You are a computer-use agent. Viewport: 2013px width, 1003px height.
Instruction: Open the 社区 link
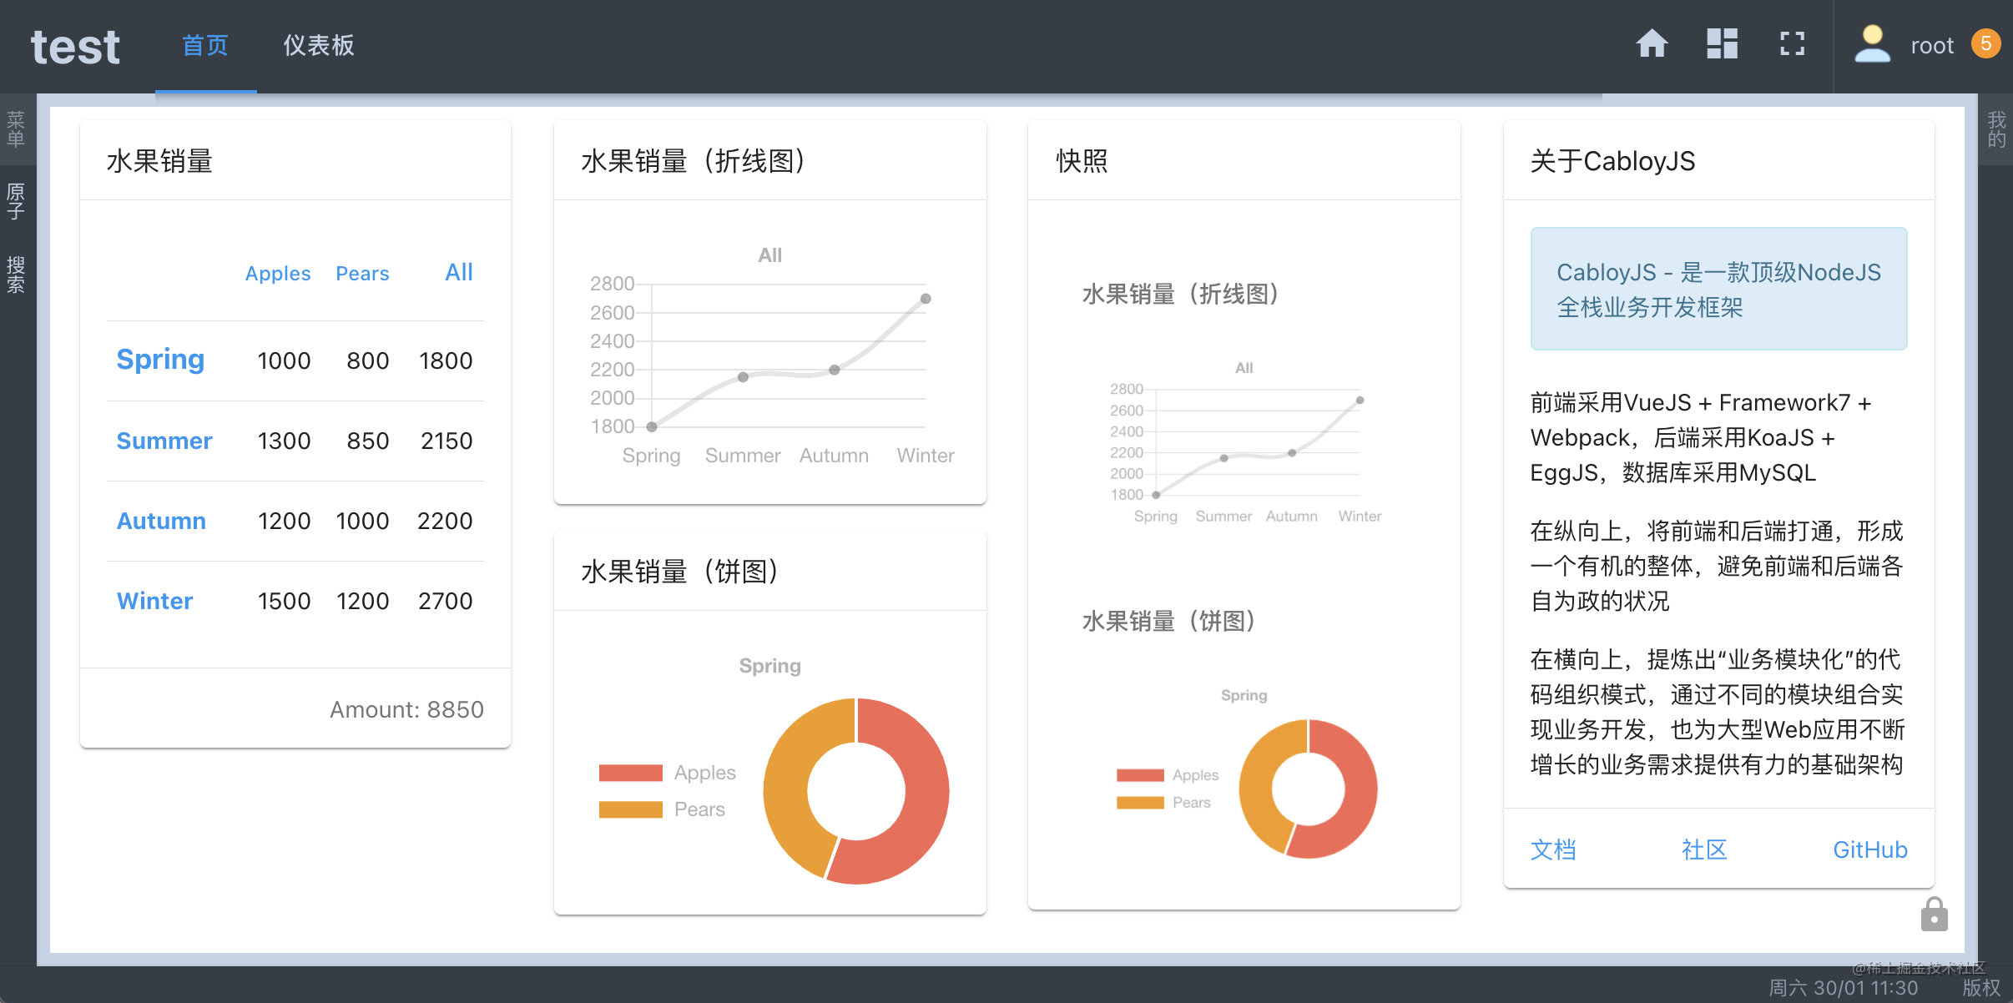(x=1703, y=849)
